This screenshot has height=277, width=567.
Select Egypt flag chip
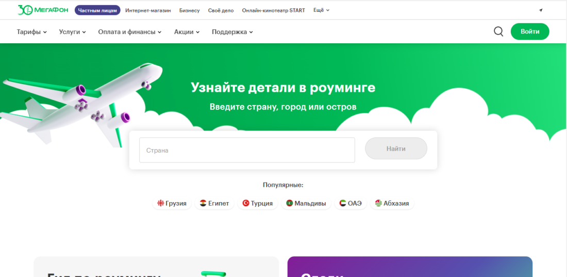214,203
